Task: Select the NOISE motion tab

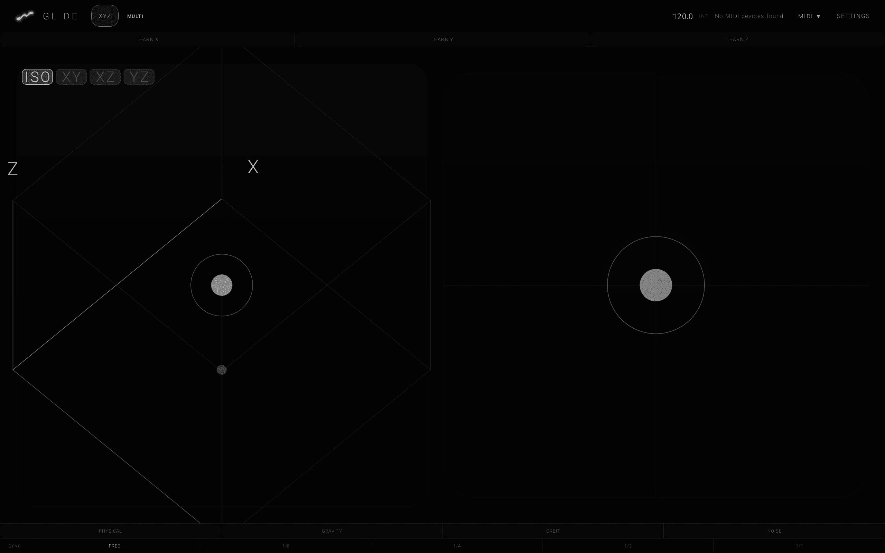Action: coord(774,531)
